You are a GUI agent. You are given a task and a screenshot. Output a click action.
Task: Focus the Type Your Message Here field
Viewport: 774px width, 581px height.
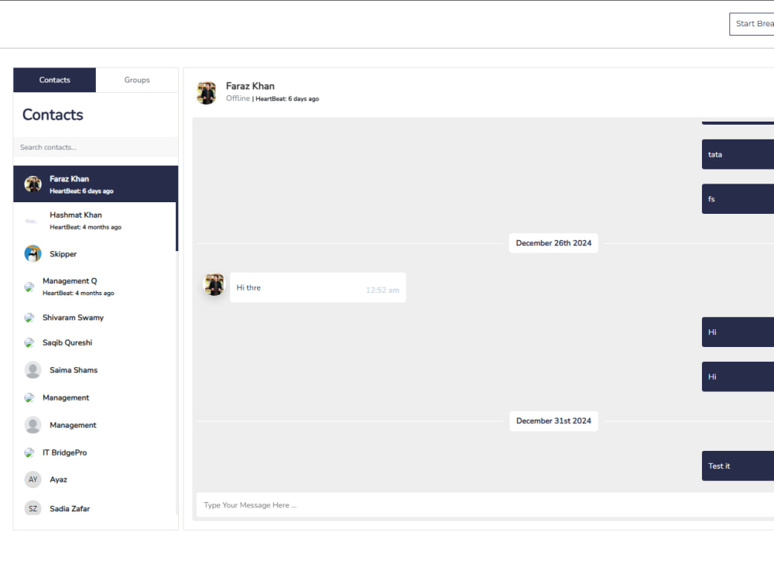click(x=485, y=505)
